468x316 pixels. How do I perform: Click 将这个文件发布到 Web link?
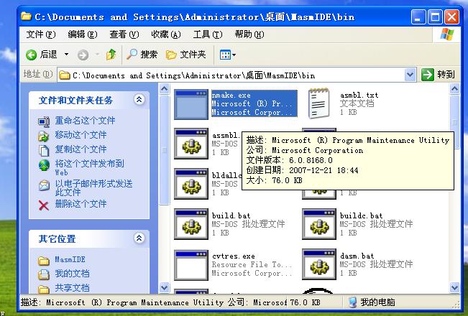[89, 168]
